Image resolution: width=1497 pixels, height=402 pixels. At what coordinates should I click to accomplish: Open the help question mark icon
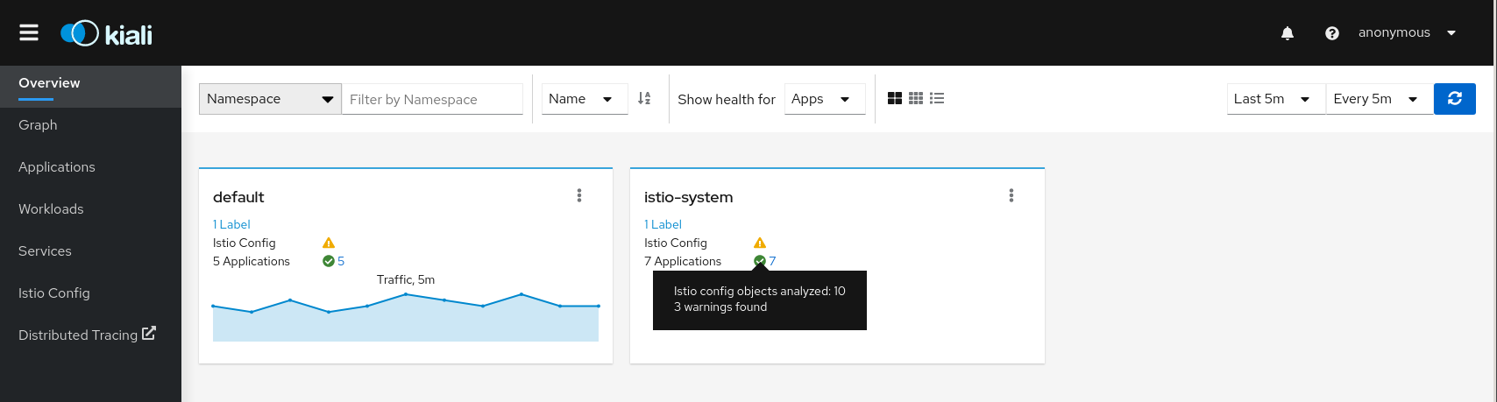click(x=1332, y=33)
